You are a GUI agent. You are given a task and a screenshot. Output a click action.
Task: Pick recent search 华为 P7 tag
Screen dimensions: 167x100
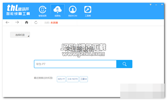coord(61,79)
